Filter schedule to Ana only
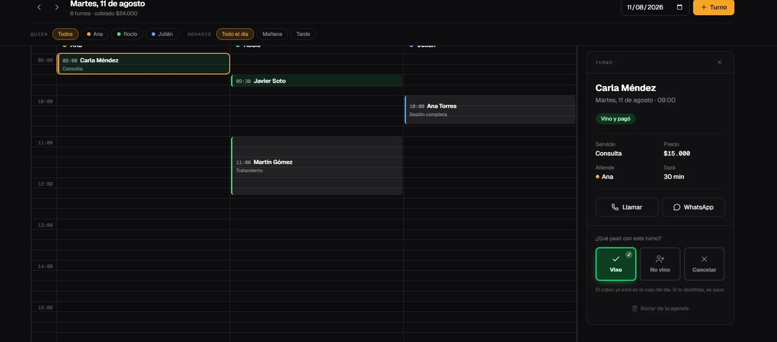The image size is (777, 342). (95, 34)
